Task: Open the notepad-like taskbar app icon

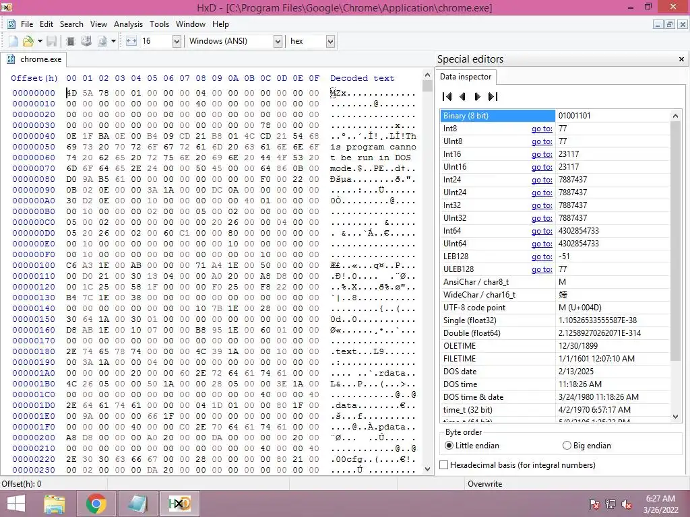Action: click(137, 504)
